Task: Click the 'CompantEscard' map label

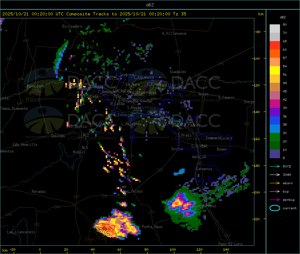Action: [x=219, y=138]
